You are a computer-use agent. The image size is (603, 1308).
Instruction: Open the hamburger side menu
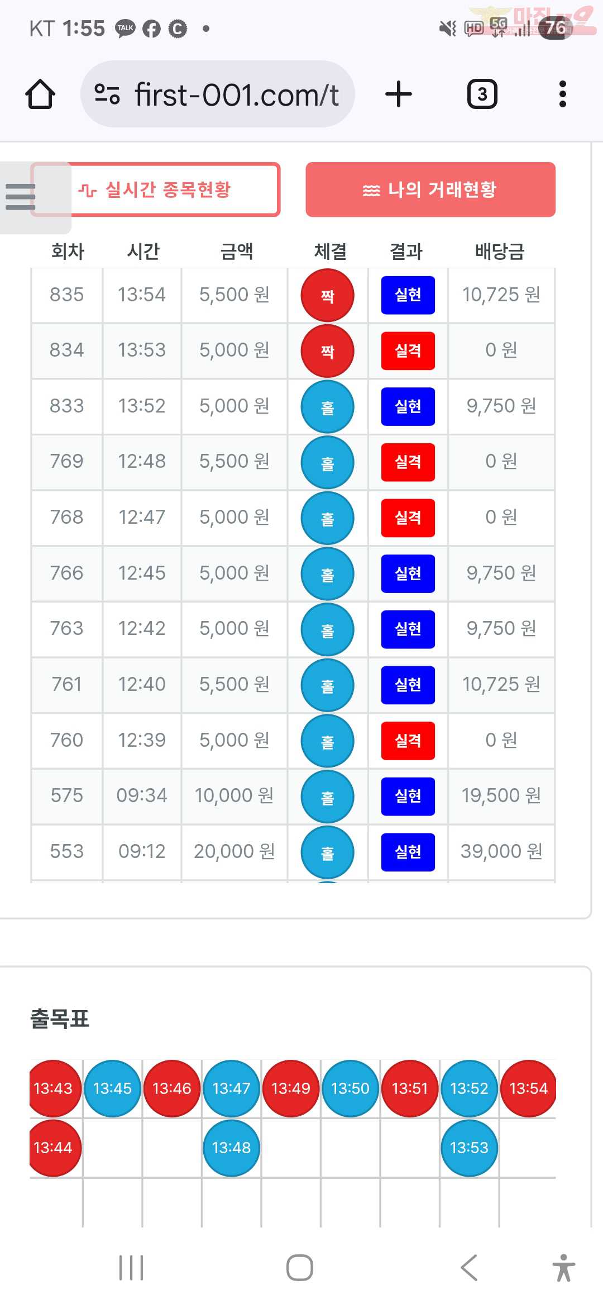[21, 197]
